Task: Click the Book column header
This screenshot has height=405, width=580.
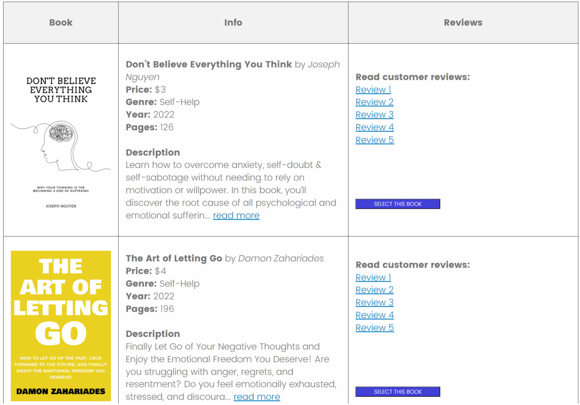Action: [x=61, y=23]
